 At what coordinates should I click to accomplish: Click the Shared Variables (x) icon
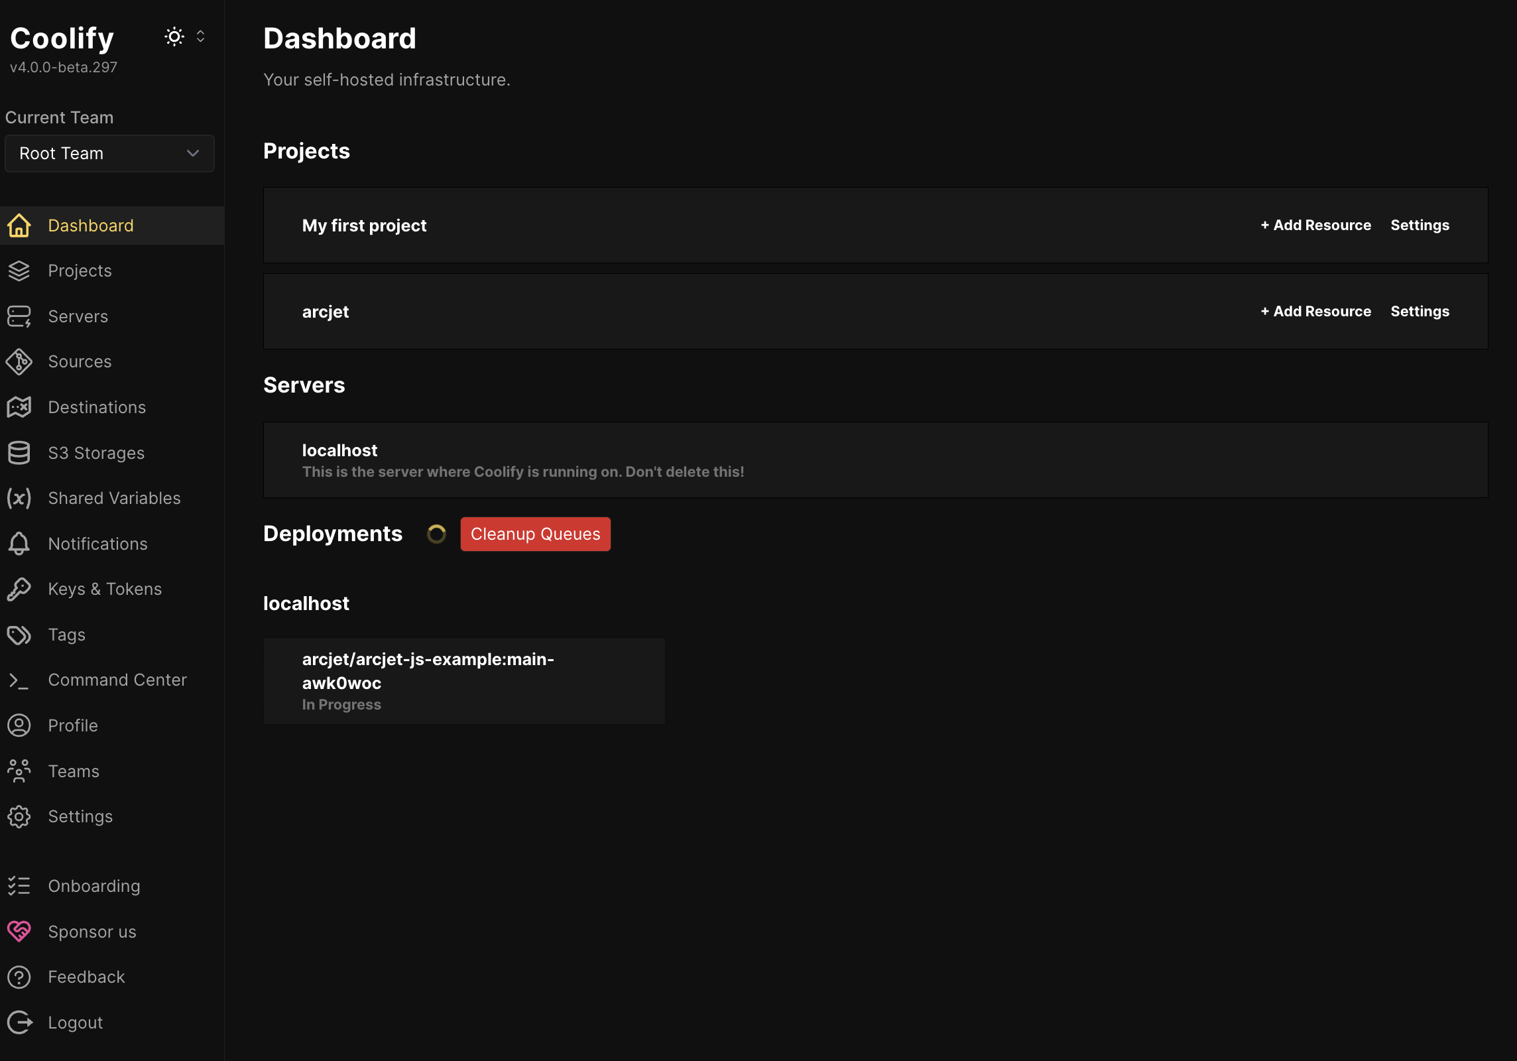19,498
